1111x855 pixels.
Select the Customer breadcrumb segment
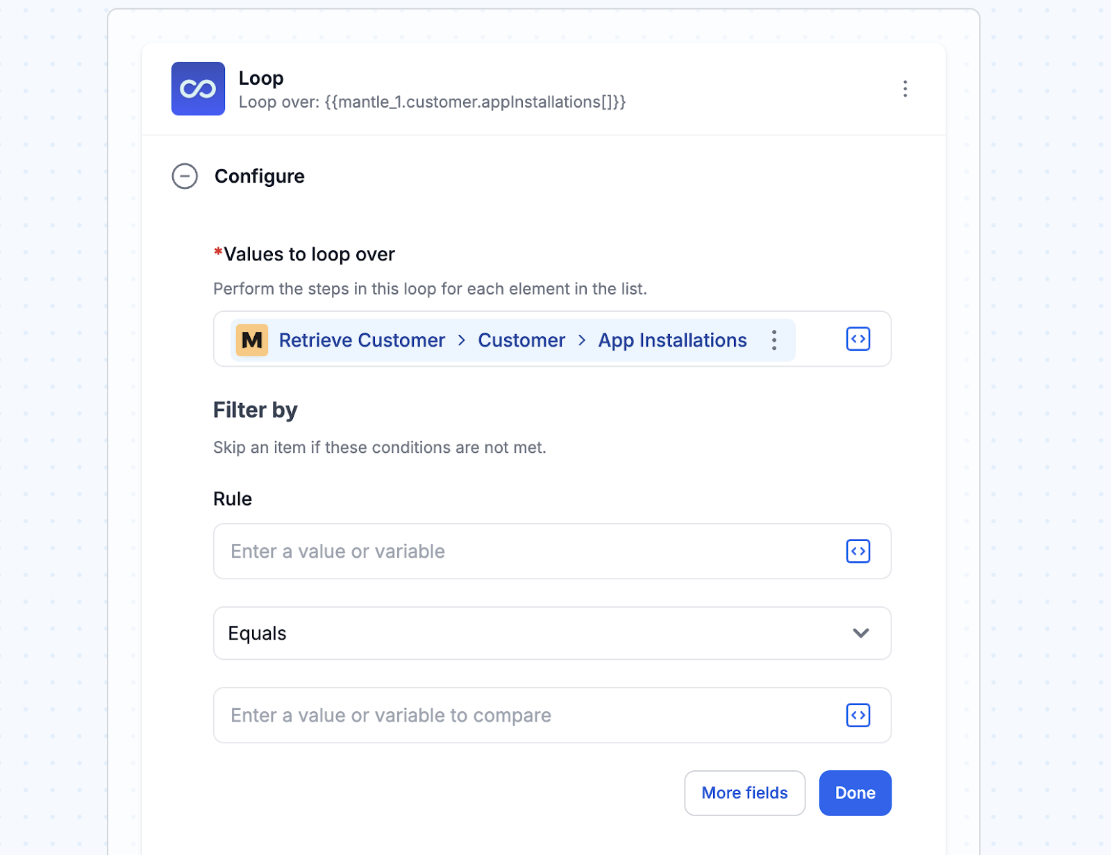[521, 340]
